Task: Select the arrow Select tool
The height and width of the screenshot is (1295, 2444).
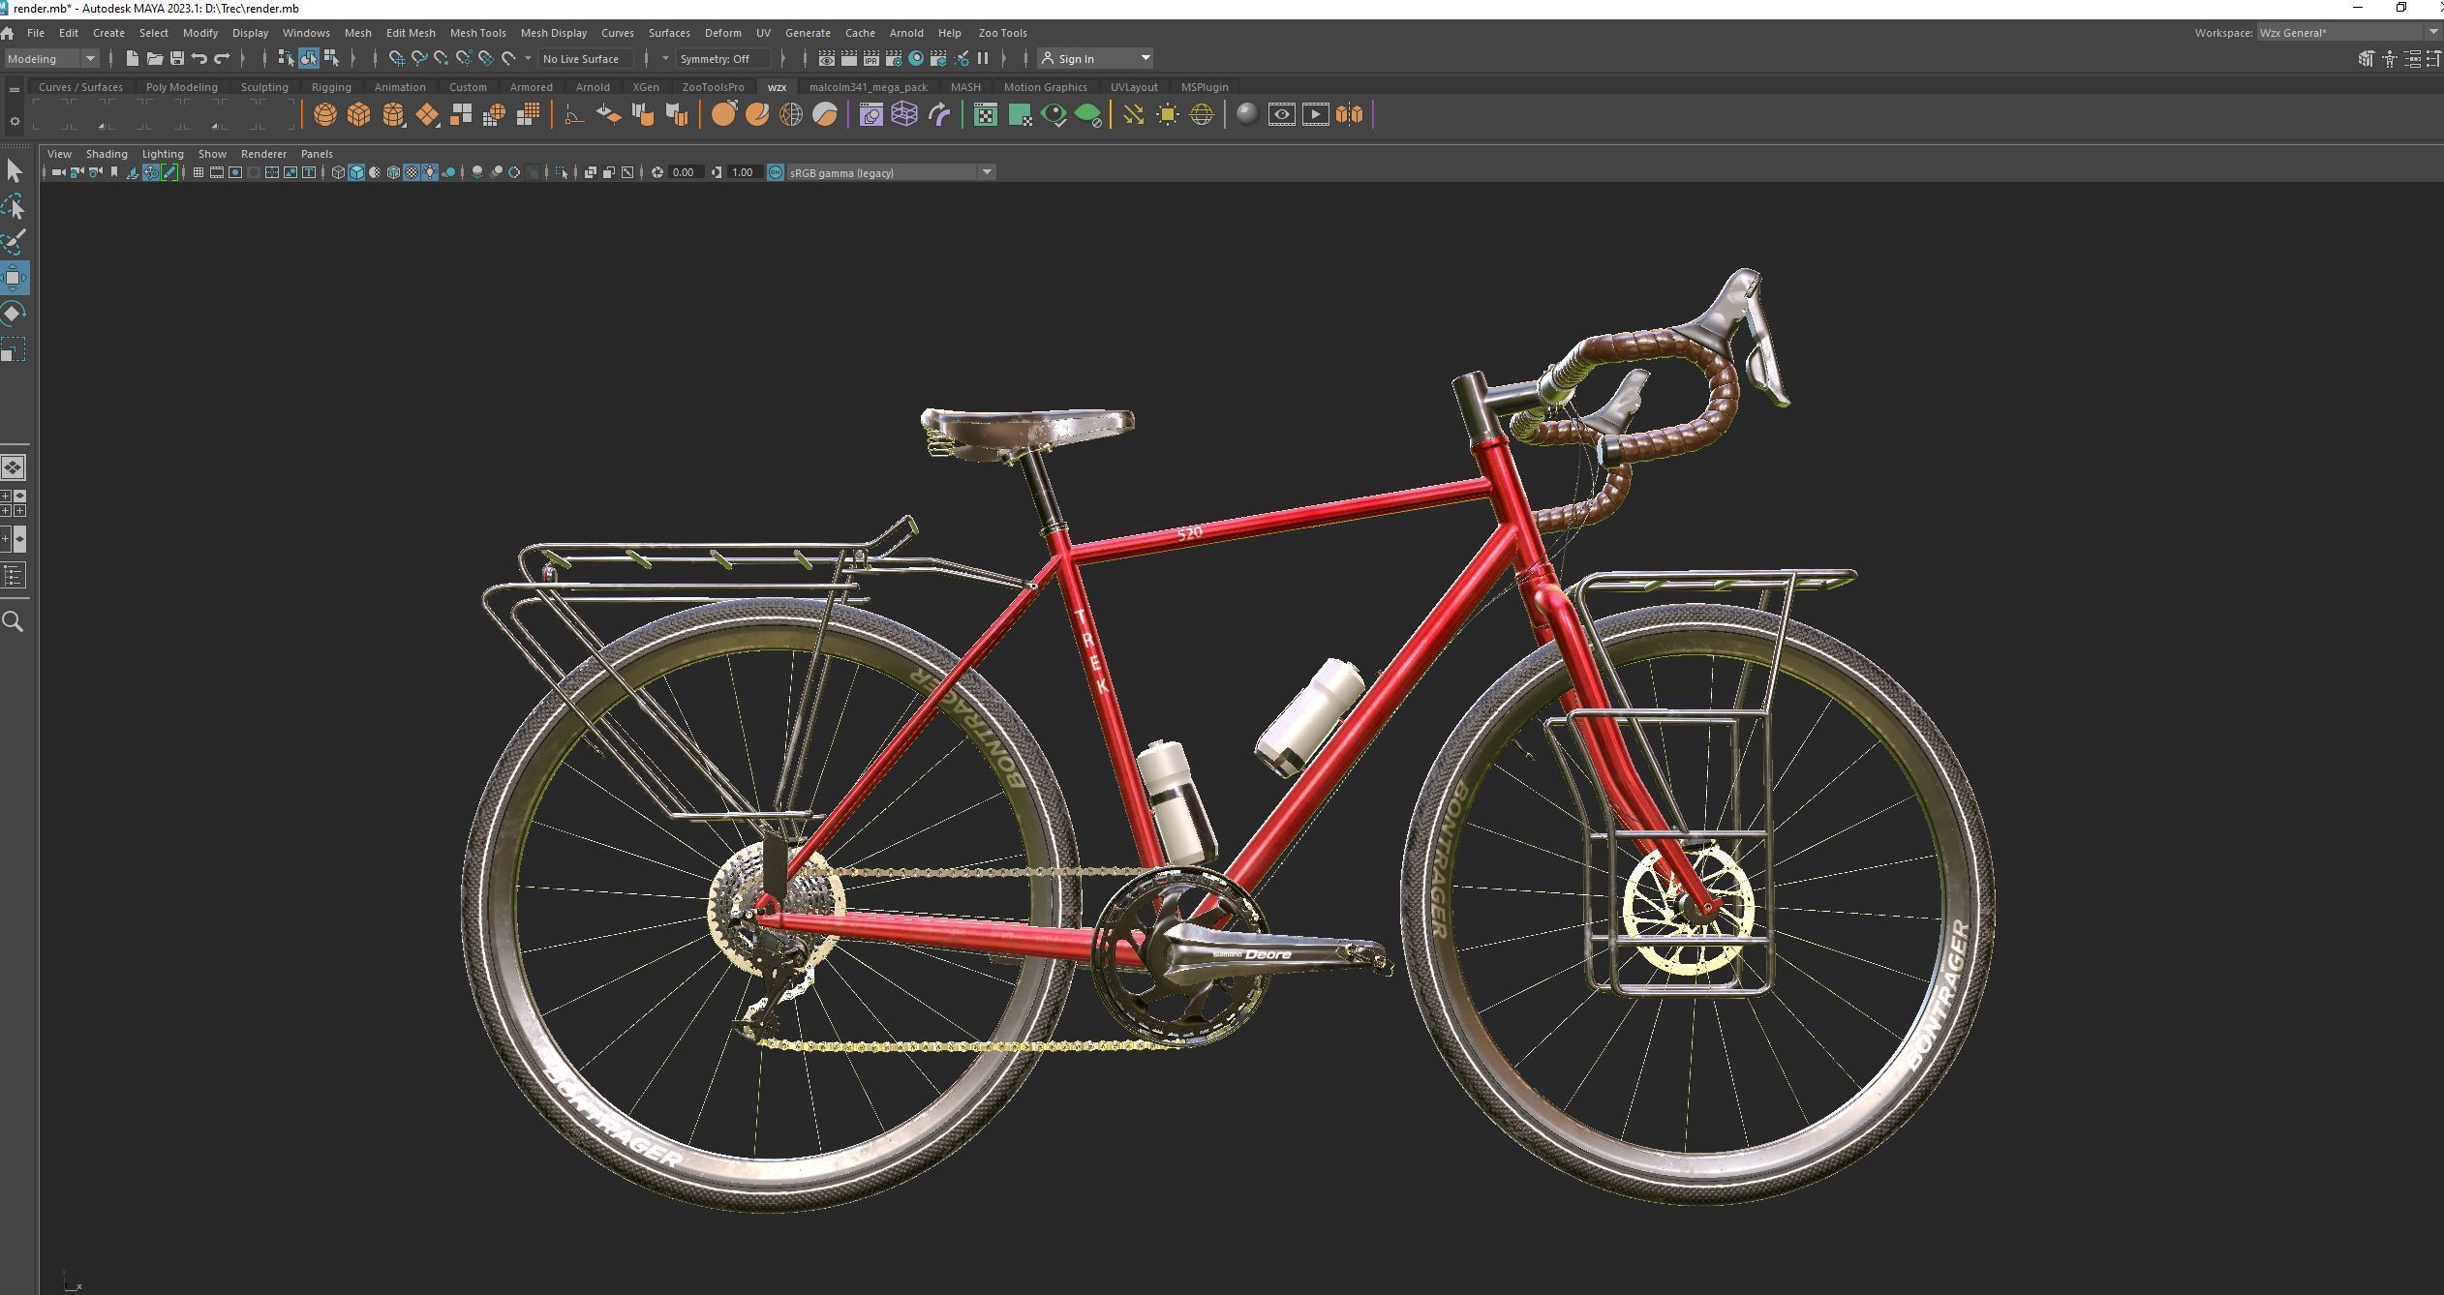Action: (14, 171)
